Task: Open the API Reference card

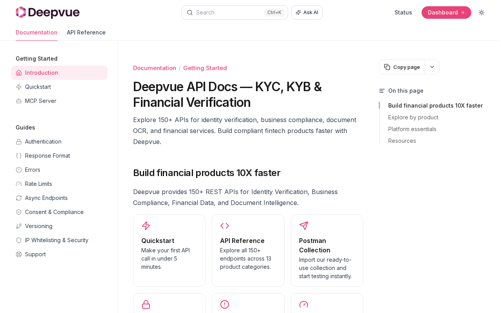Action: [248, 250]
